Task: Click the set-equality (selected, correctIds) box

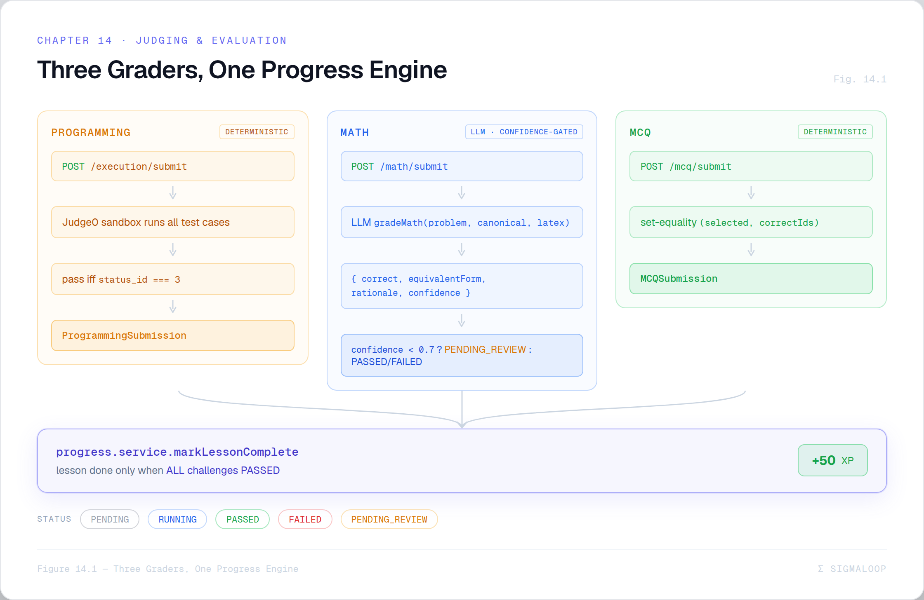Action: (x=751, y=222)
